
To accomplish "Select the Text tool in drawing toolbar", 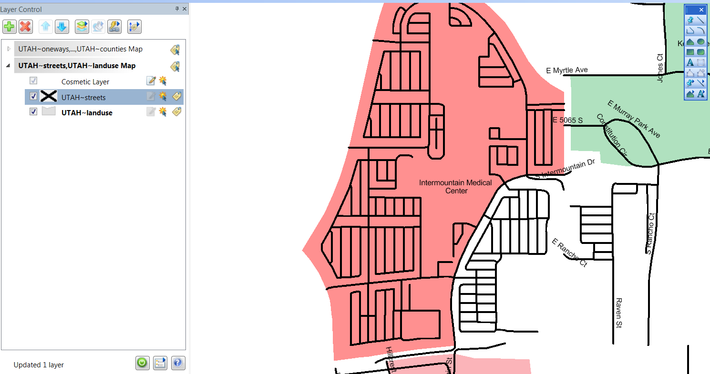I will [690, 62].
